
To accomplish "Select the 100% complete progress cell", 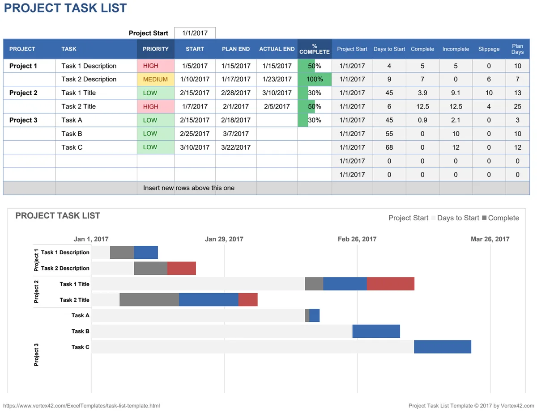I will click(315, 80).
